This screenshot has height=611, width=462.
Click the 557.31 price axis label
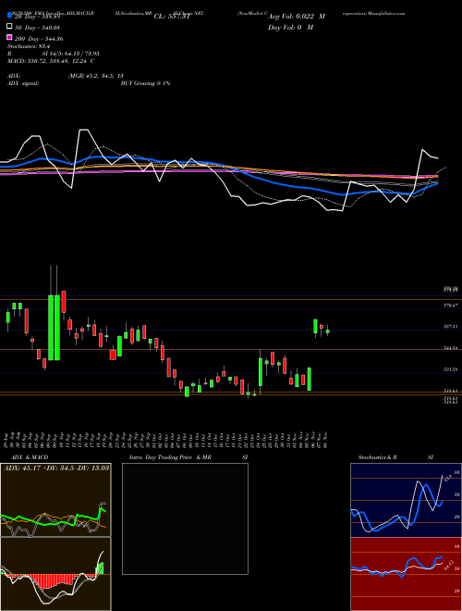(x=451, y=327)
